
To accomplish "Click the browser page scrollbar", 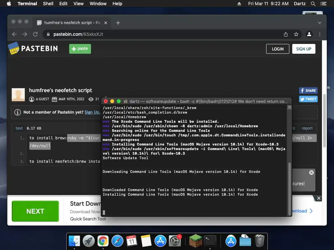I will click(325, 120).
